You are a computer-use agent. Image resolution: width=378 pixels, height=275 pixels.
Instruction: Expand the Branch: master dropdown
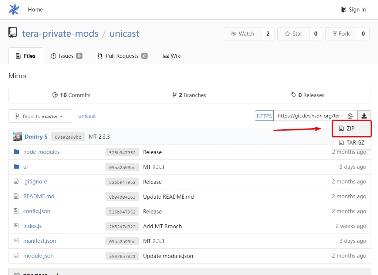click(41, 116)
